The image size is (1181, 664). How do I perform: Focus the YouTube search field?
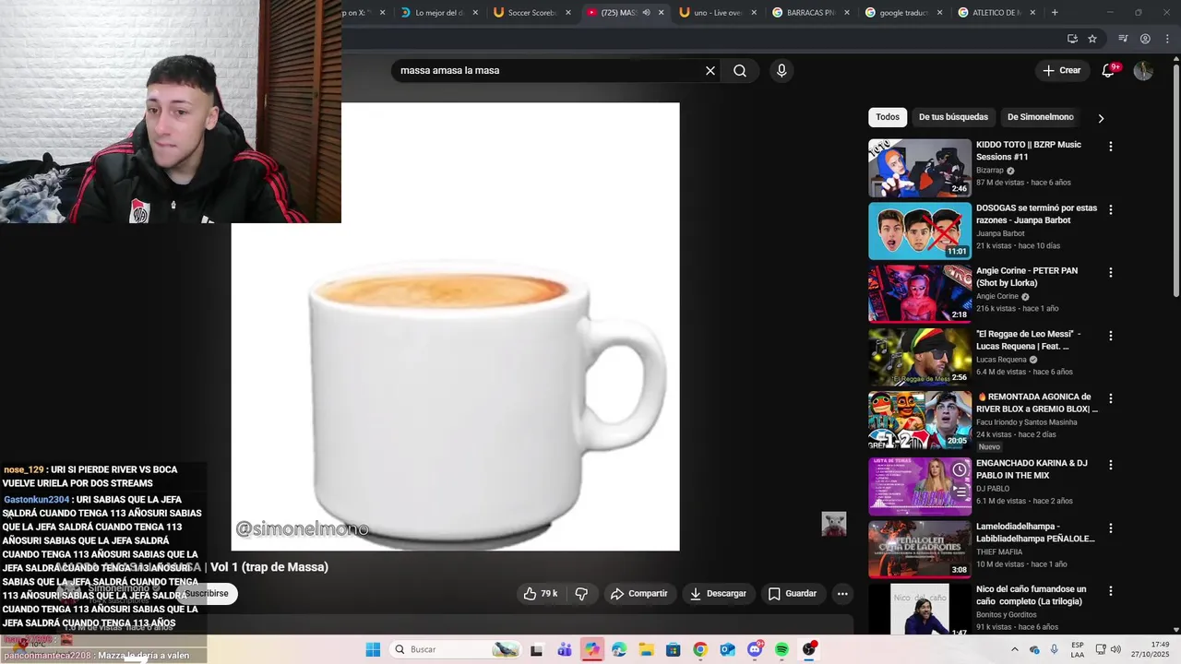(549, 71)
